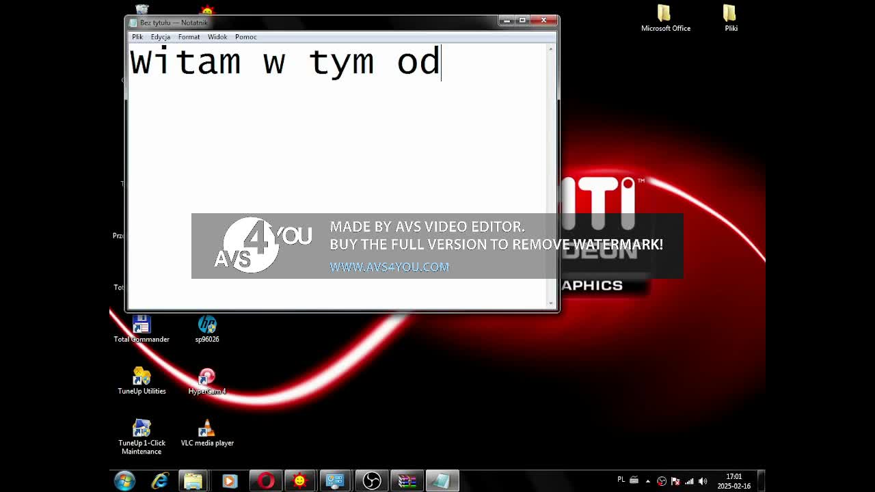Open the control panel monitor taskbar icon
This screenshot has height=492, width=875.
(x=335, y=481)
